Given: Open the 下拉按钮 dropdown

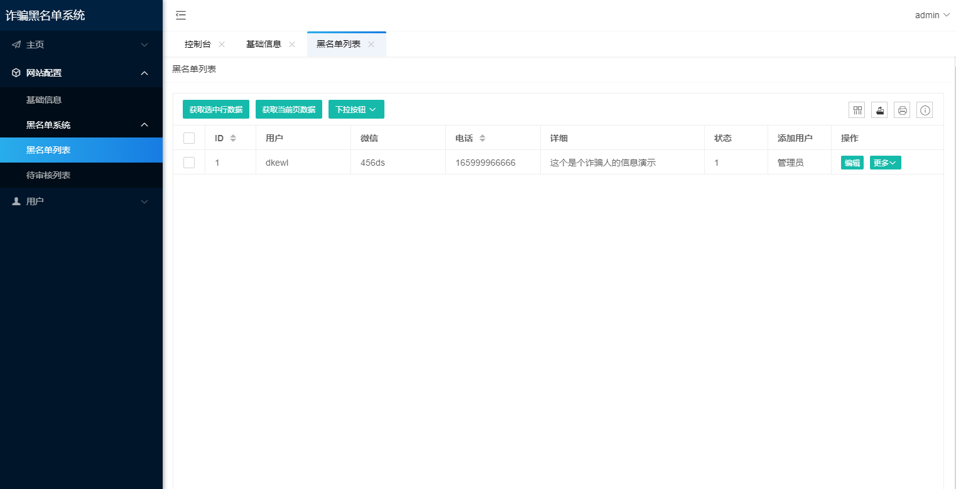Looking at the screenshot, I should 356,109.
